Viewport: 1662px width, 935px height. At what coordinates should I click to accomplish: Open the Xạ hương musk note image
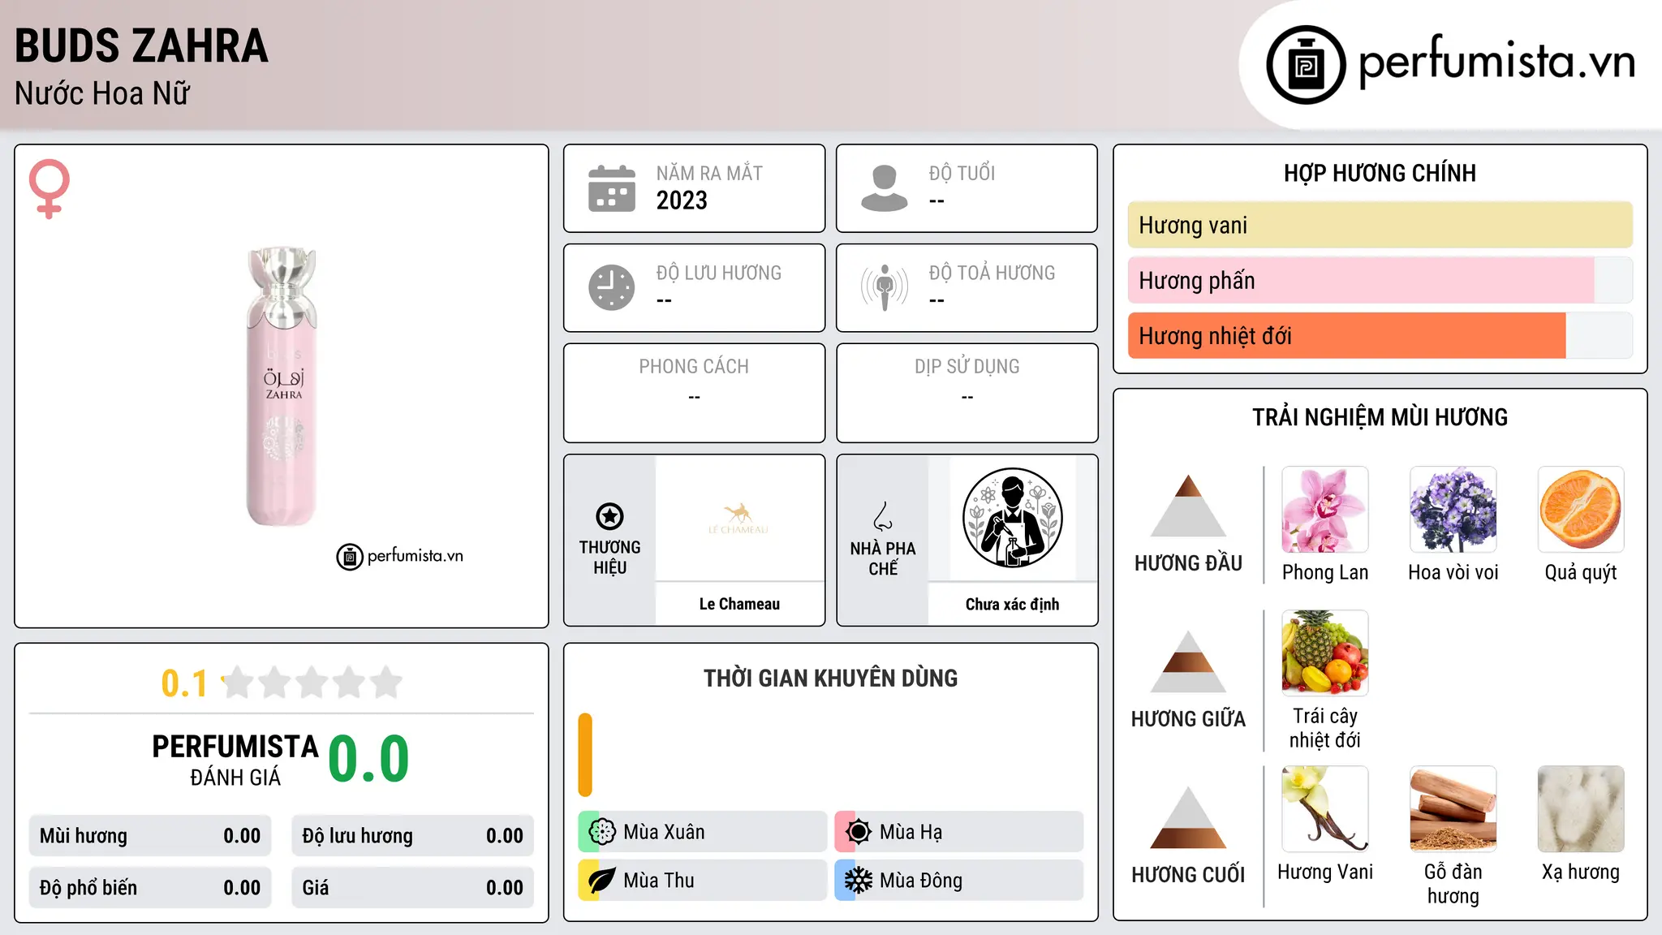pyautogui.click(x=1581, y=809)
